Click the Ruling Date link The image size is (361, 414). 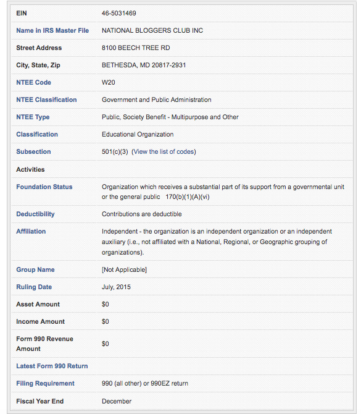pos(34,287)
